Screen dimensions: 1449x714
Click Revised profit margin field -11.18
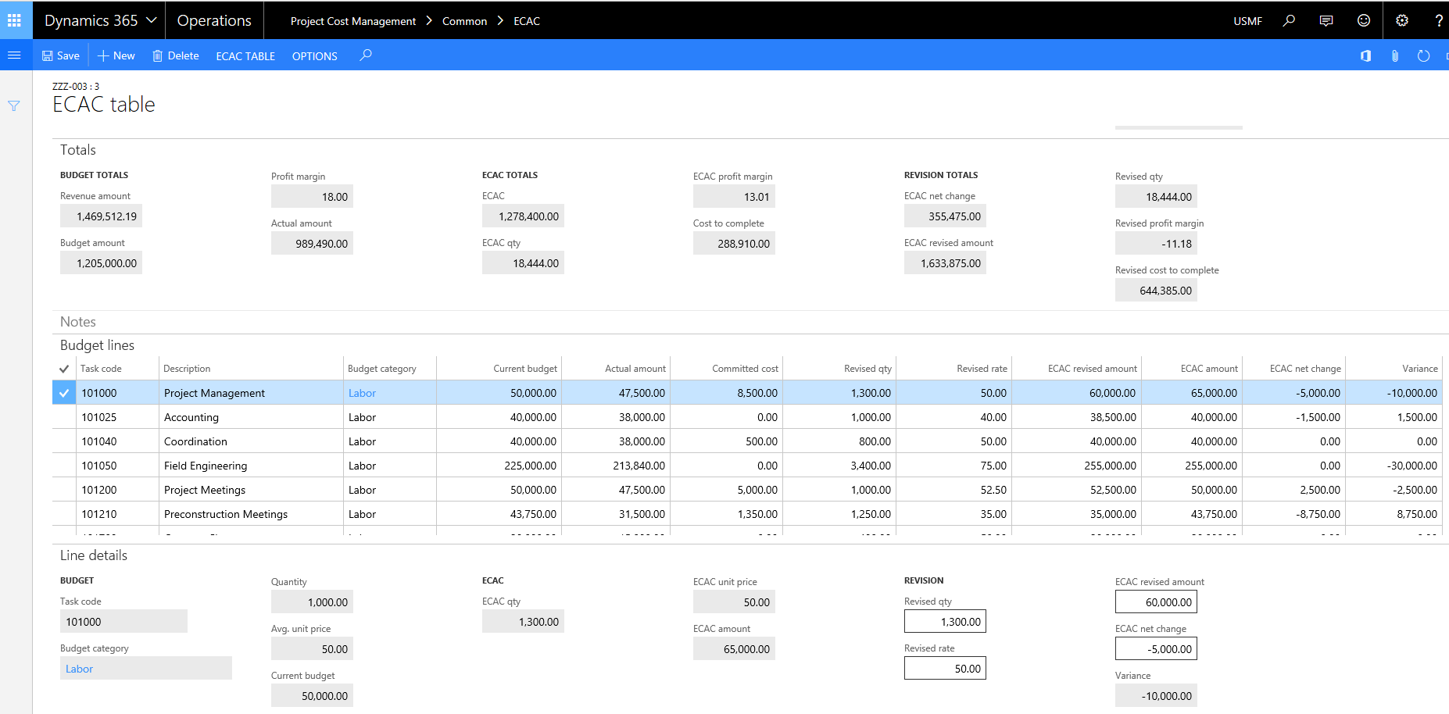point(1156,244)
